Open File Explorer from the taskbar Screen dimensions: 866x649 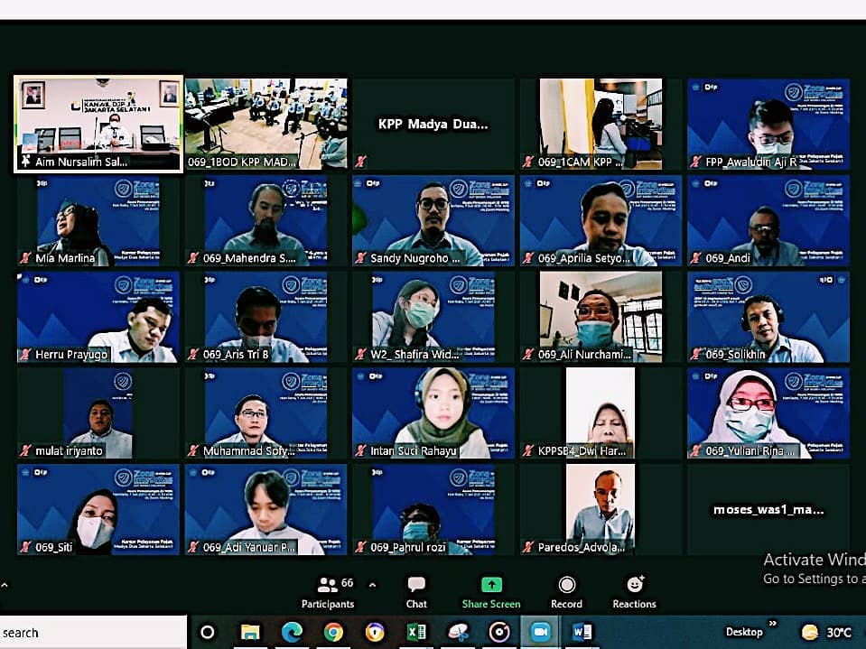coord(250,632)
